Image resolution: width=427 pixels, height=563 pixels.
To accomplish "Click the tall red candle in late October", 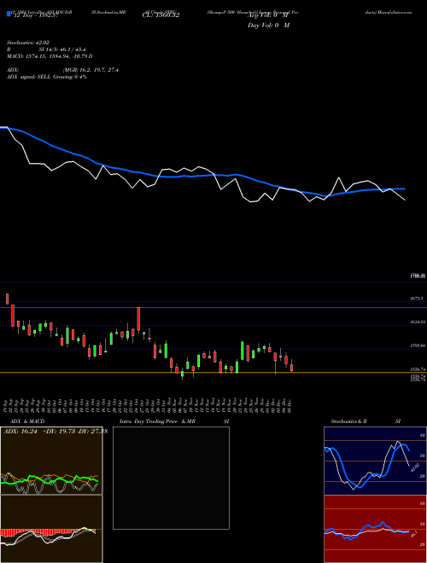I will click(x=138, y=319).
